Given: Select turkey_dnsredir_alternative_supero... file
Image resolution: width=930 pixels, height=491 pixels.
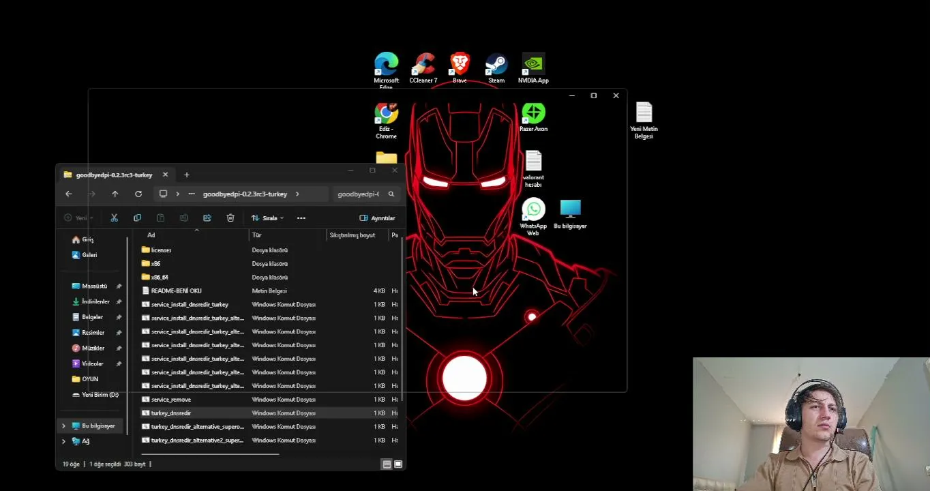Looking at the screenshot, I should pos(269,427).
